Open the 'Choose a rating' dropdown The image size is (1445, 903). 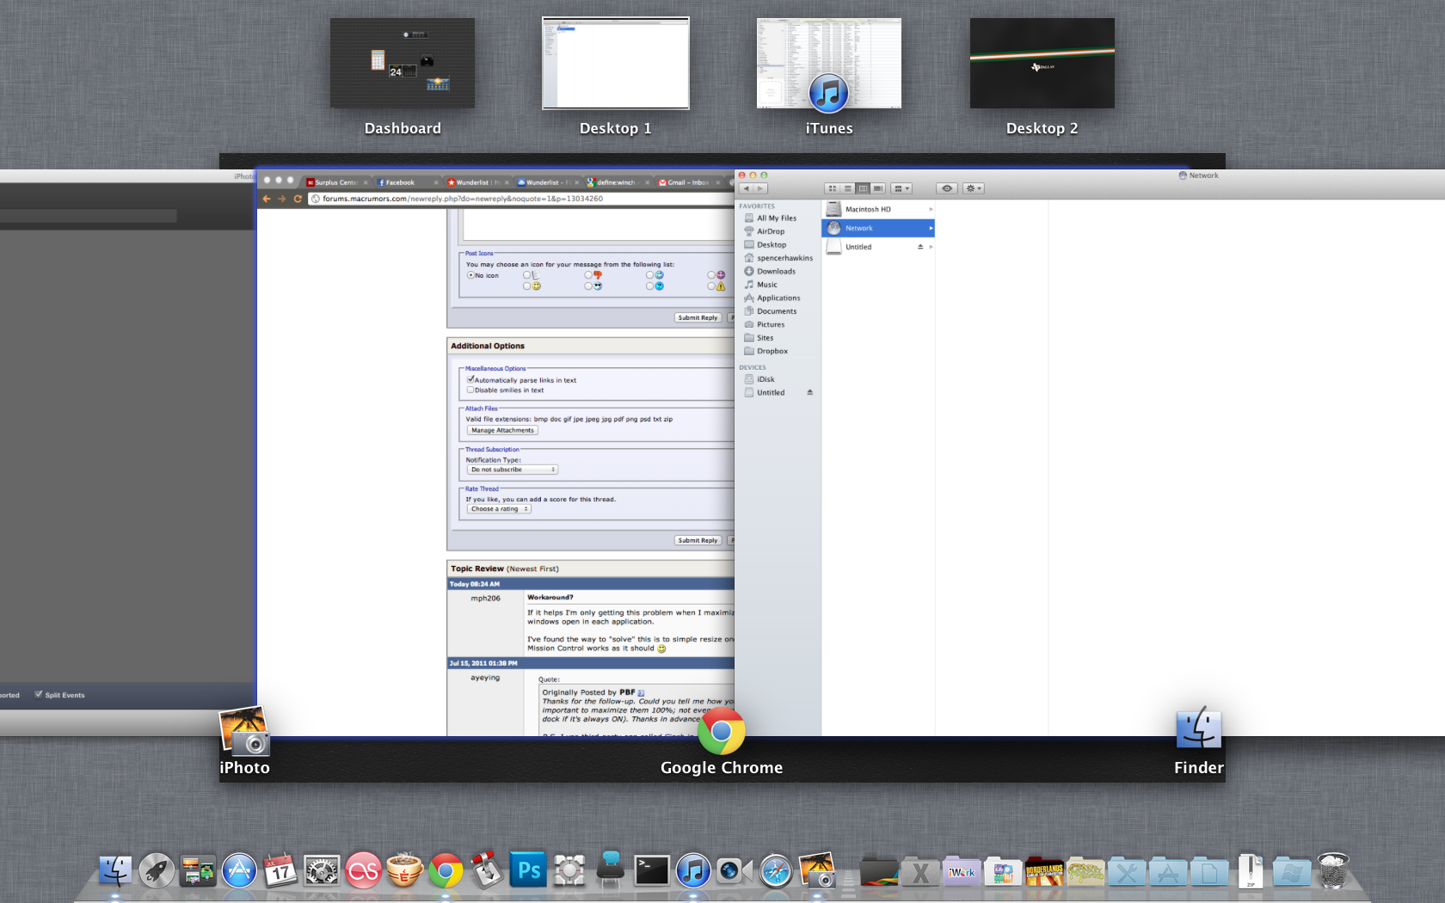pyautogui.click(x=500, y=509)
